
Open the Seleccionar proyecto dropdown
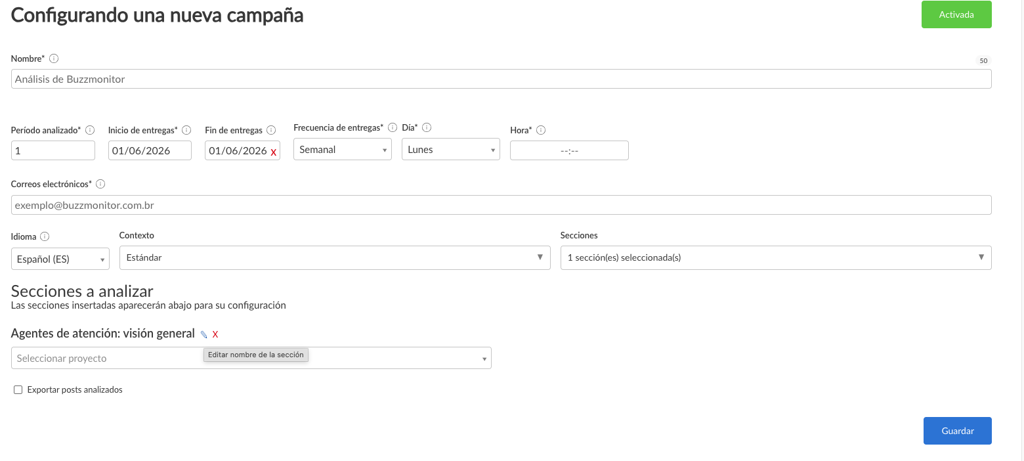pyautogui.click(x=251, y=358)
